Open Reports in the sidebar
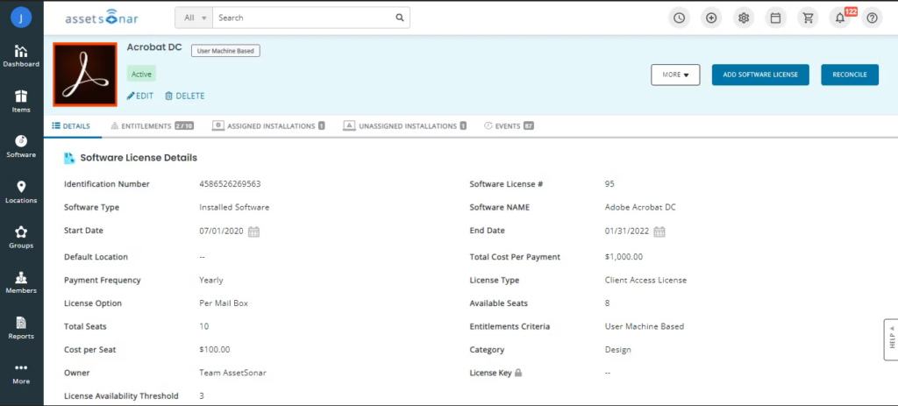Viewport: 898px width, 406px height. 21,328
